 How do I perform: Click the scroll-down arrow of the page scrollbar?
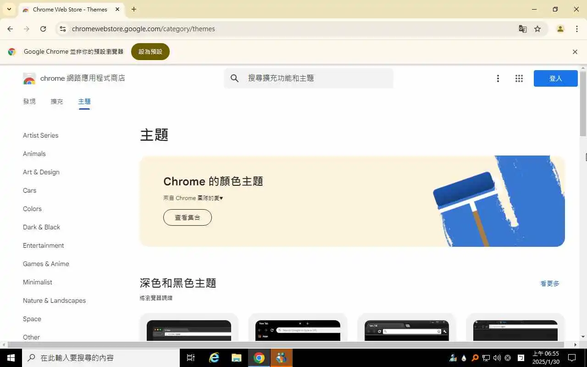point(583,337)
